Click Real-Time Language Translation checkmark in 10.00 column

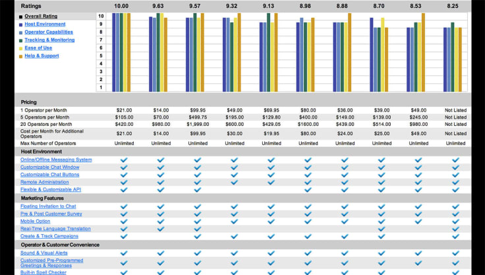(x=124, y=229)
